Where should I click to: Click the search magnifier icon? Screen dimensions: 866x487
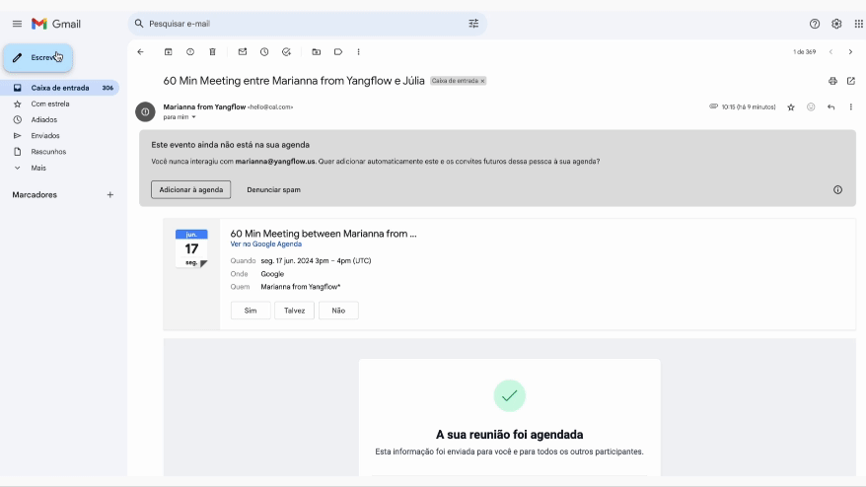click(139, 24)
